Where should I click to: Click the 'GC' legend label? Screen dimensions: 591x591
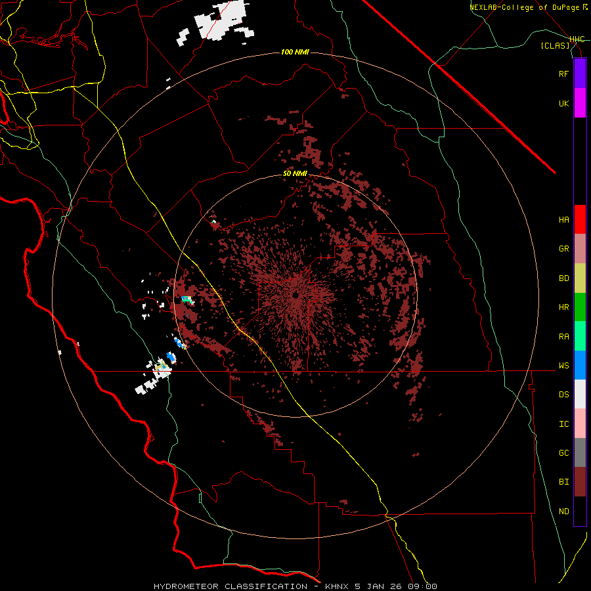(563, 453)
